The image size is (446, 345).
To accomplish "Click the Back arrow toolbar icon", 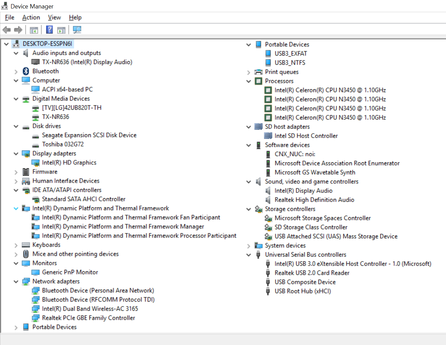I will (6, 30).
